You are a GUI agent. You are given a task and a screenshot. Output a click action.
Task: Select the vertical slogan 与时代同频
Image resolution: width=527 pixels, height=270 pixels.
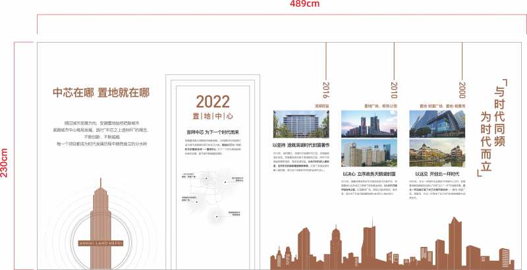[499, 116]
